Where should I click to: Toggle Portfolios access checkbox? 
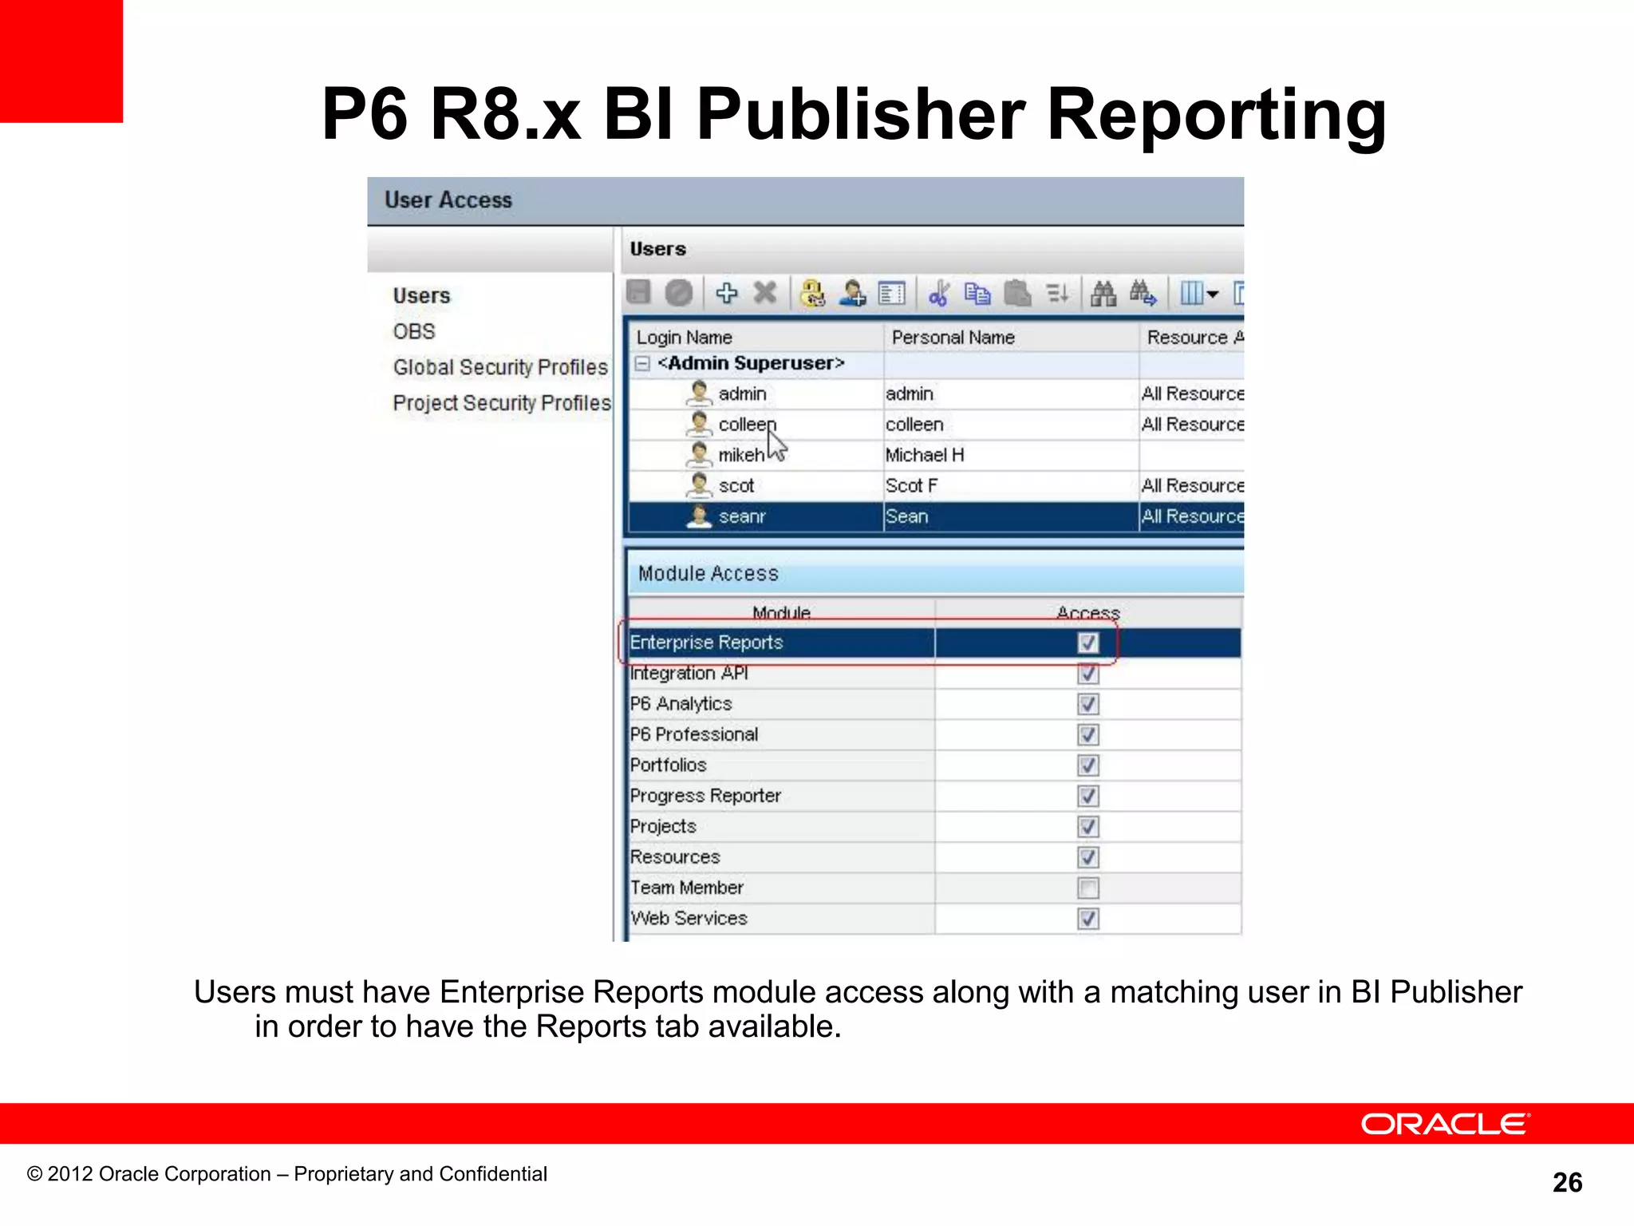pyautogui.click(x=1088, y=765)
